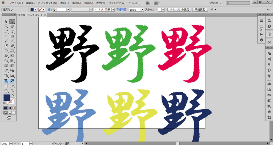This screenshot has width=273, height=145.
Task: Select the Lasso tool
Action: 12,26
